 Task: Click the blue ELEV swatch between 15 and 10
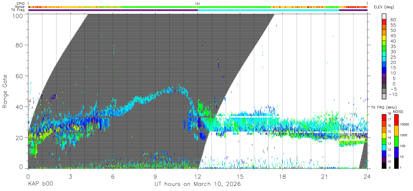click(384, 70)
